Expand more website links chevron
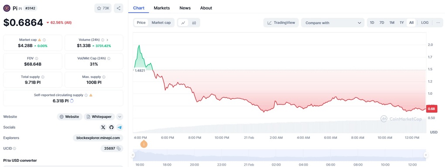Screen dimensions: 445x167 [x=120, y=117]
